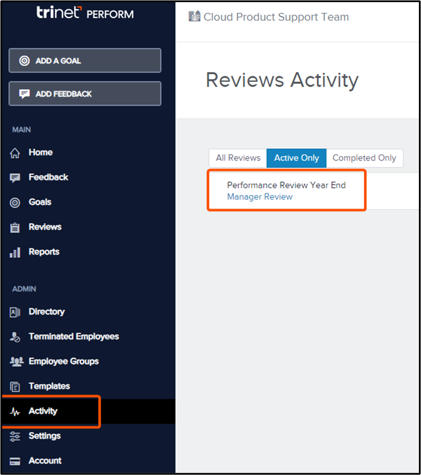Click the Home house icon

(15, 153)
